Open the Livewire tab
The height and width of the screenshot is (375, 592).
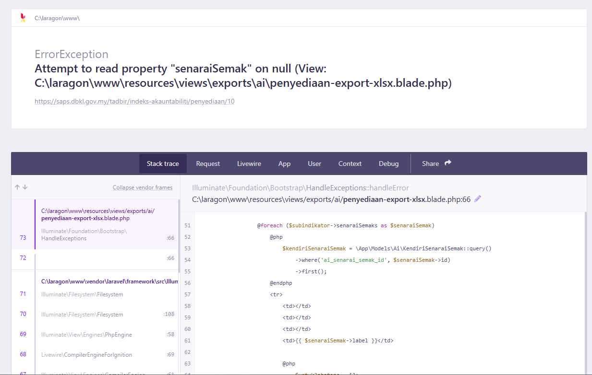tap(249, 164)
